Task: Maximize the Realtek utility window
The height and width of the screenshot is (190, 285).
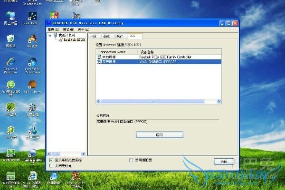Action: point(229,23)
